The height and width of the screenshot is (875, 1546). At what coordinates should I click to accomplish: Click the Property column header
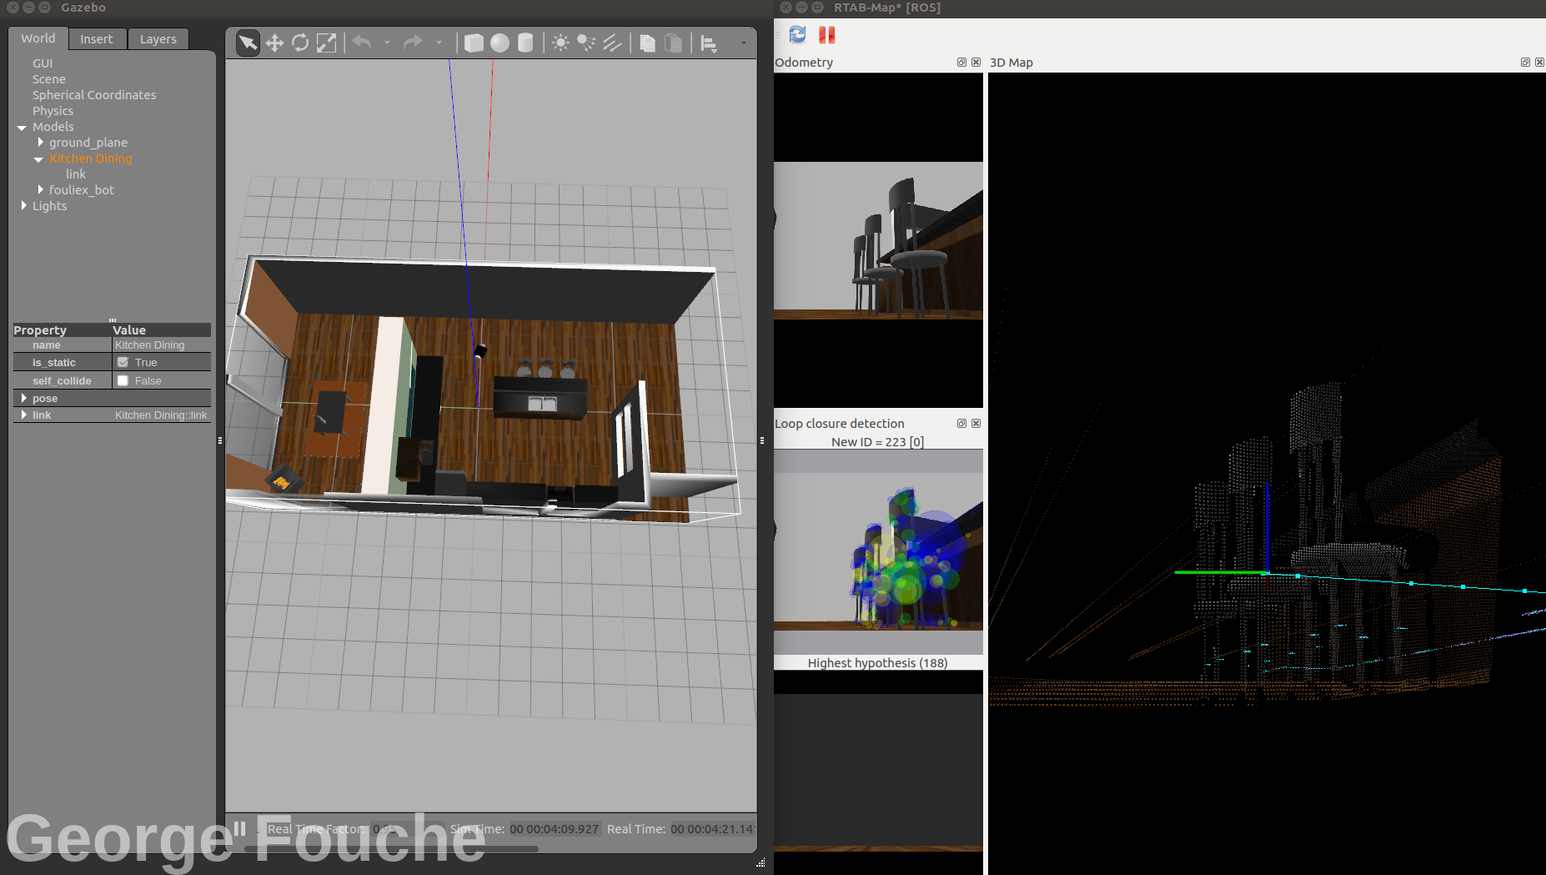click(x=62, y=330)
